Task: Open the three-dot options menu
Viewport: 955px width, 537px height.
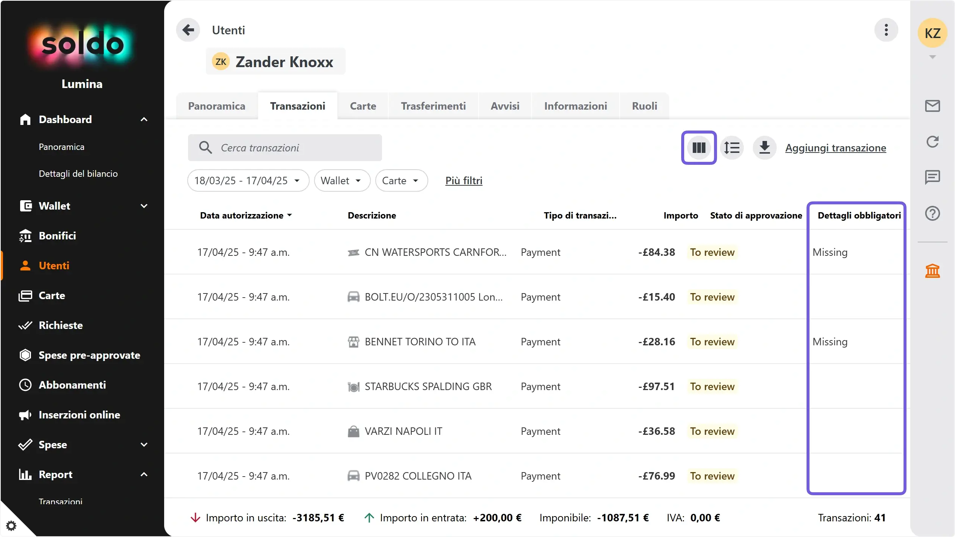Action: 886,30
